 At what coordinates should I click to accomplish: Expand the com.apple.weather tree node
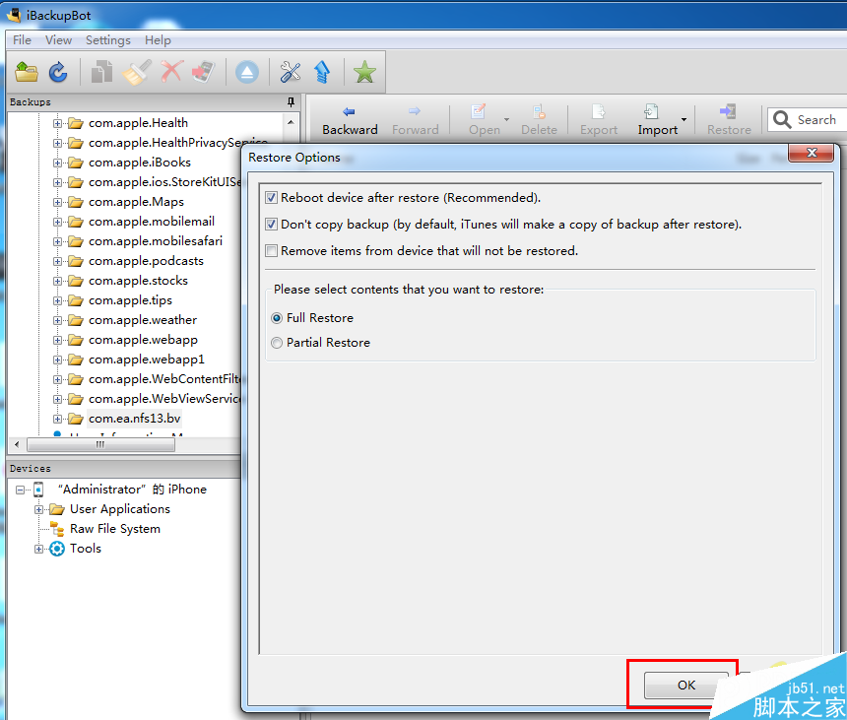pyautogui.click(x=57, y=321)
